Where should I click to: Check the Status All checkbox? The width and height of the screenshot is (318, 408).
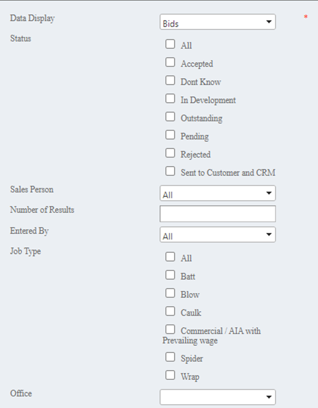tap(171, 45)
